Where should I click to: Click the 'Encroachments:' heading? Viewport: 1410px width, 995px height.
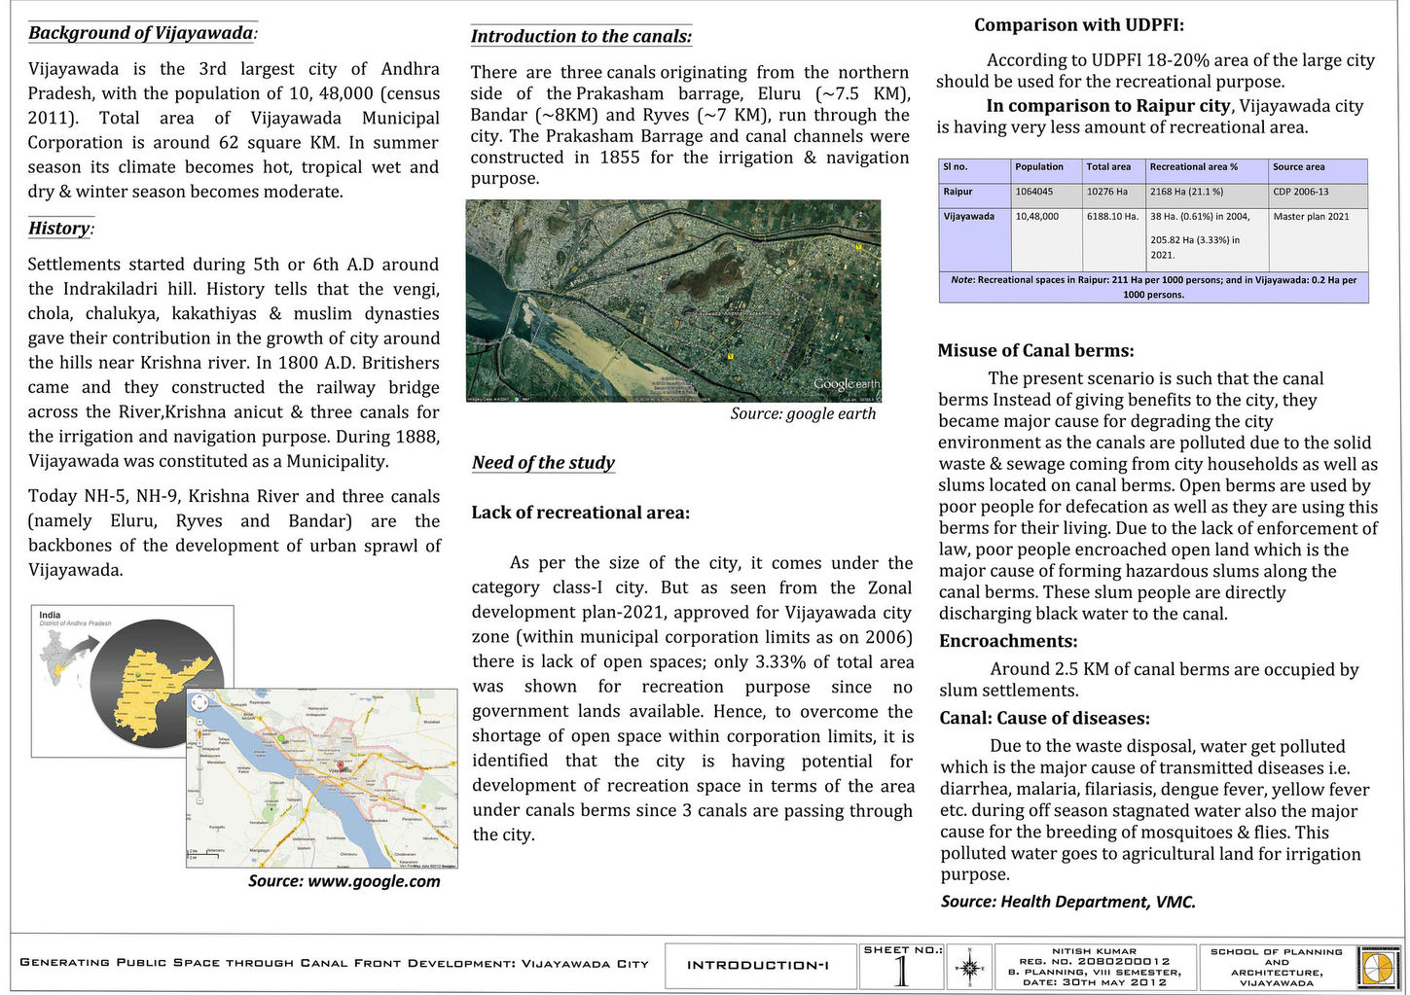point(1008,641)
